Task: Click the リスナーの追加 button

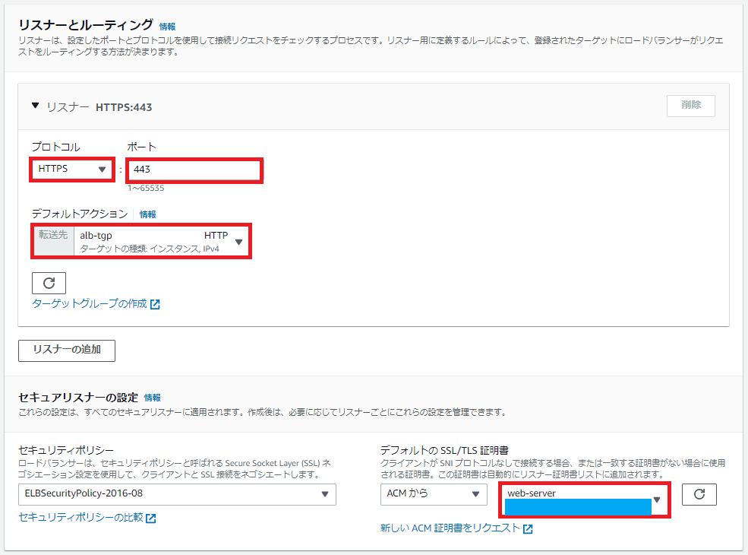Action: coord(66,350)
